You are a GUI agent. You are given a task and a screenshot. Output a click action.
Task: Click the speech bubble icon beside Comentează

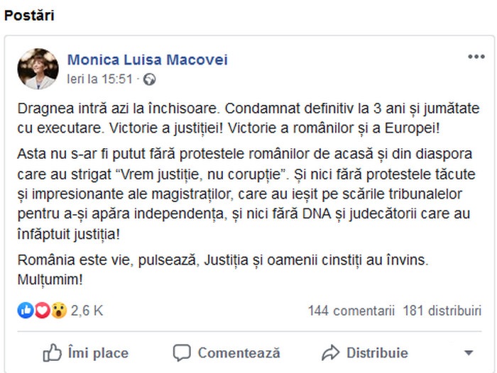(x=182, y=352)
